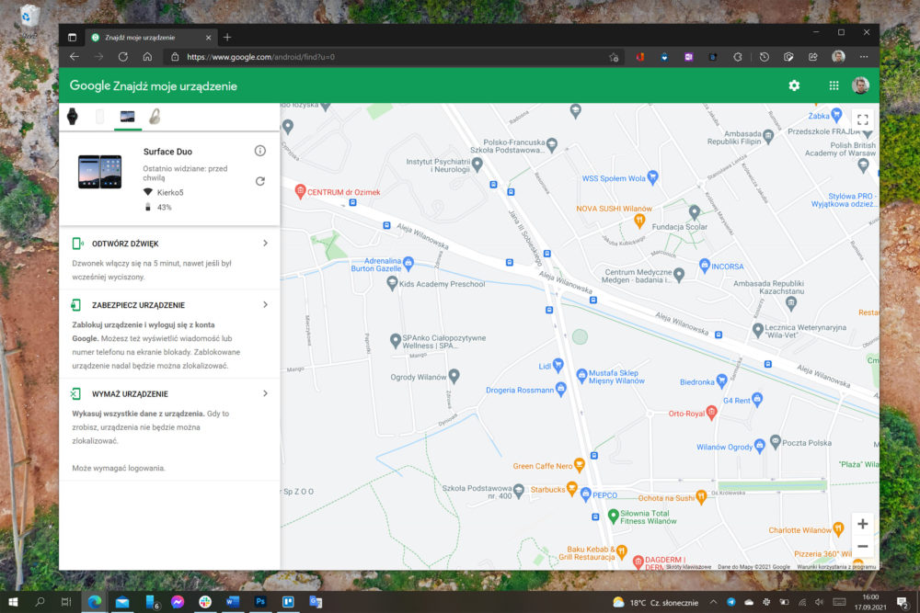Click the erase device icon

pyautogui.click(x=76, y=394)
